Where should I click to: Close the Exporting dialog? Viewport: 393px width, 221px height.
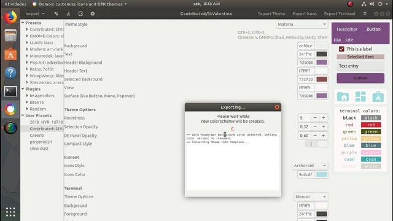pos(277,107)
